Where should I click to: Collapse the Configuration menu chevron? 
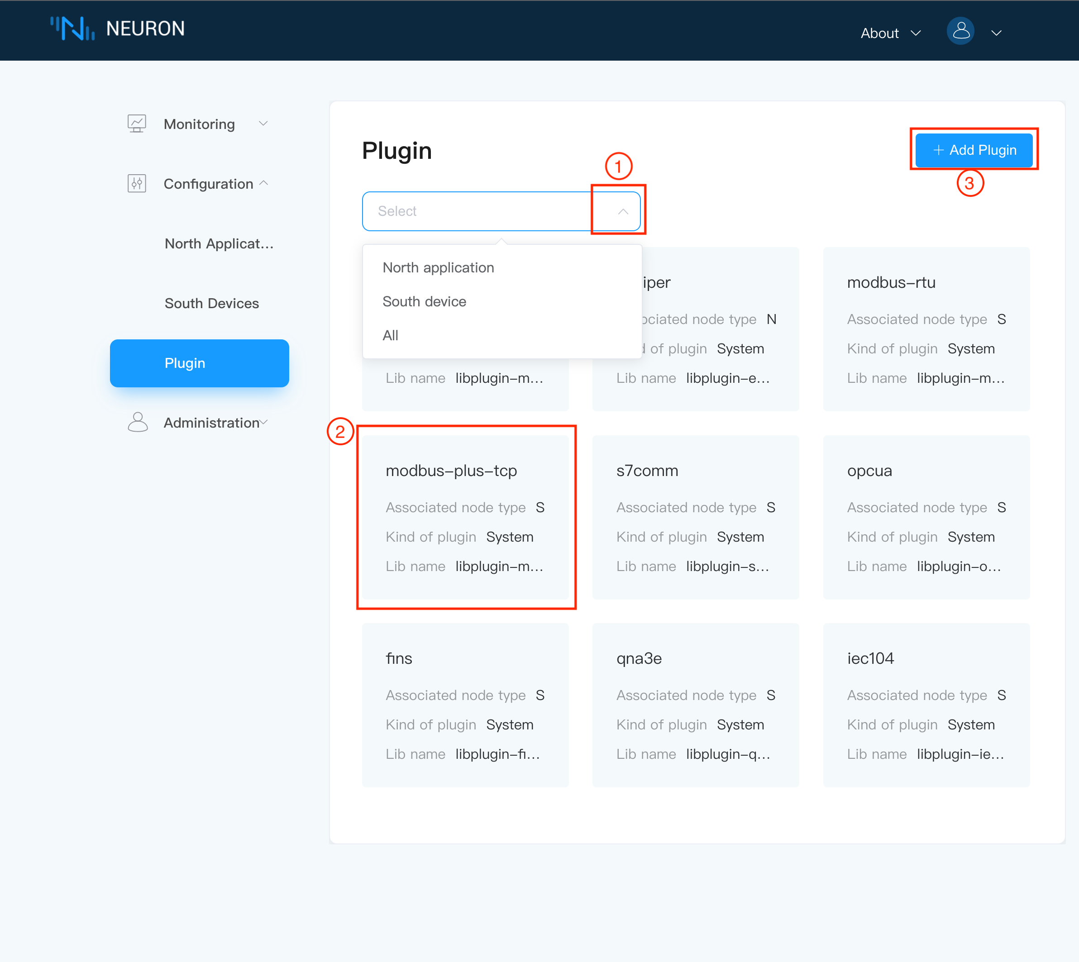click(x=264, y=183)
